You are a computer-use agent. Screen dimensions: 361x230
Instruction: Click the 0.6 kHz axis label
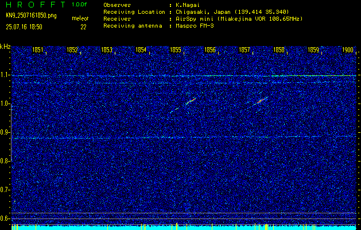coord(4,218)
